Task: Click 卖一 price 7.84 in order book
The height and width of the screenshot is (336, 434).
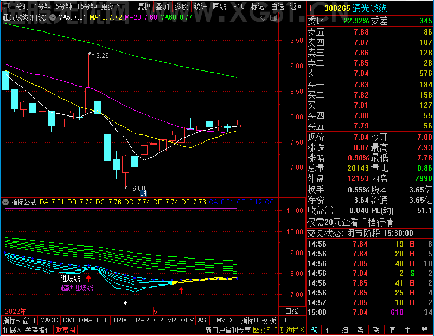Action: [x=361, y=73]
